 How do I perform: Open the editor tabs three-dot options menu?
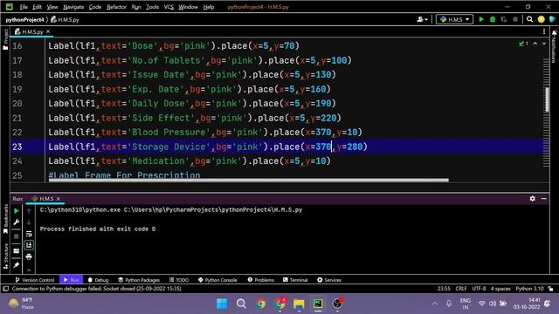tap(544, 31)
